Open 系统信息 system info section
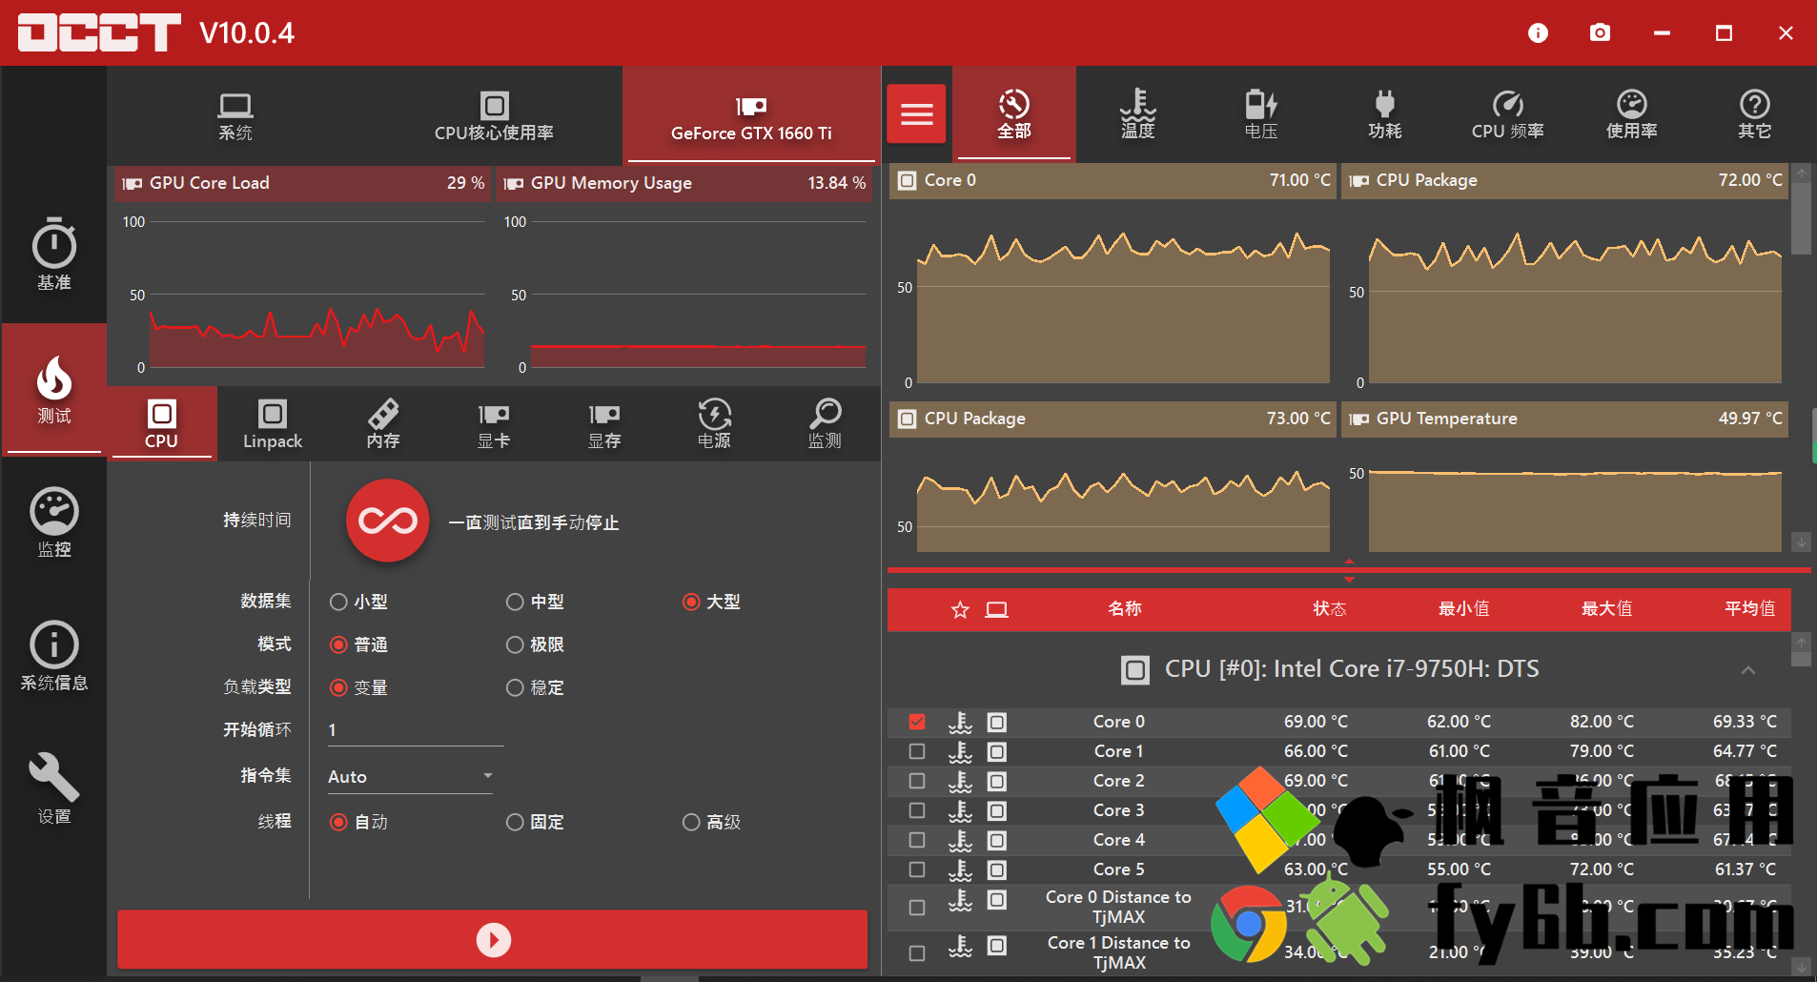Viewport: 1817px width, 982px height. (54, 655)
